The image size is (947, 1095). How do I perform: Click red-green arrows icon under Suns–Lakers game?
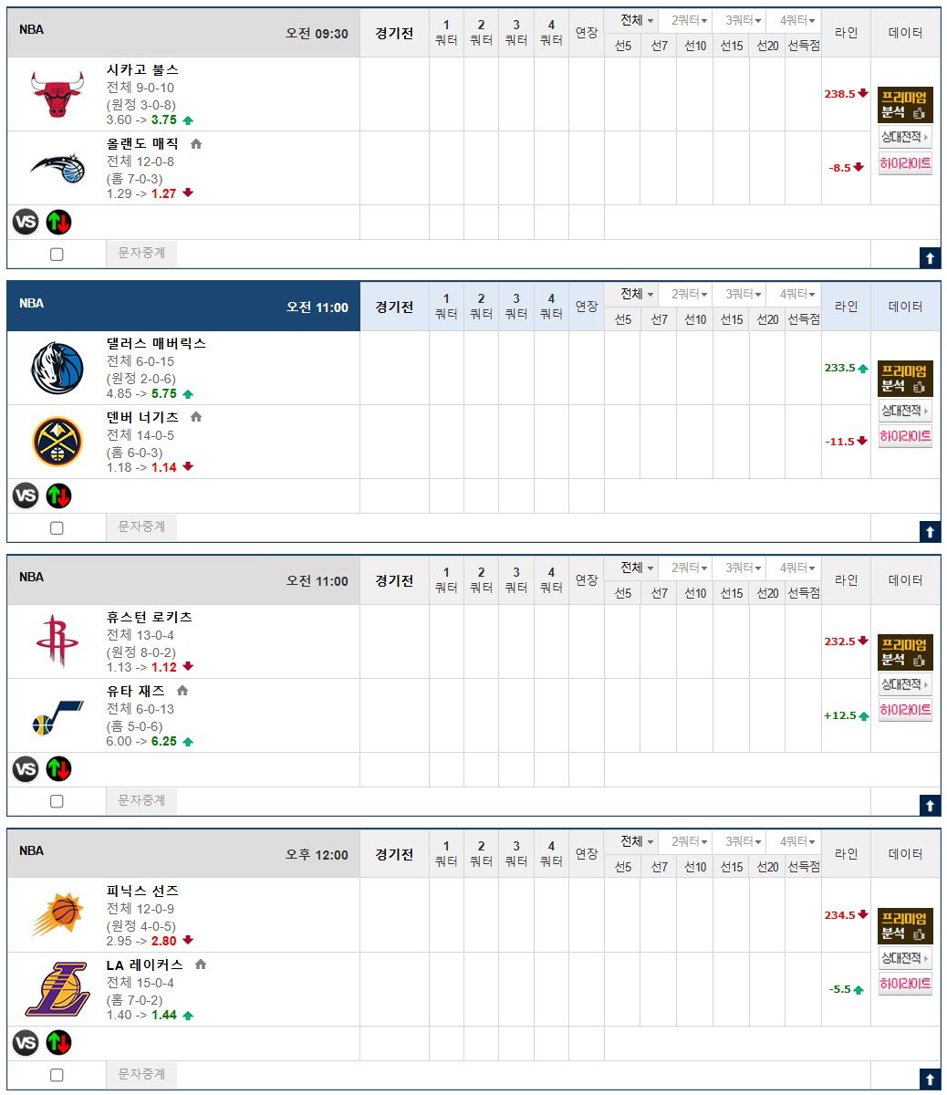point(58,1042)
